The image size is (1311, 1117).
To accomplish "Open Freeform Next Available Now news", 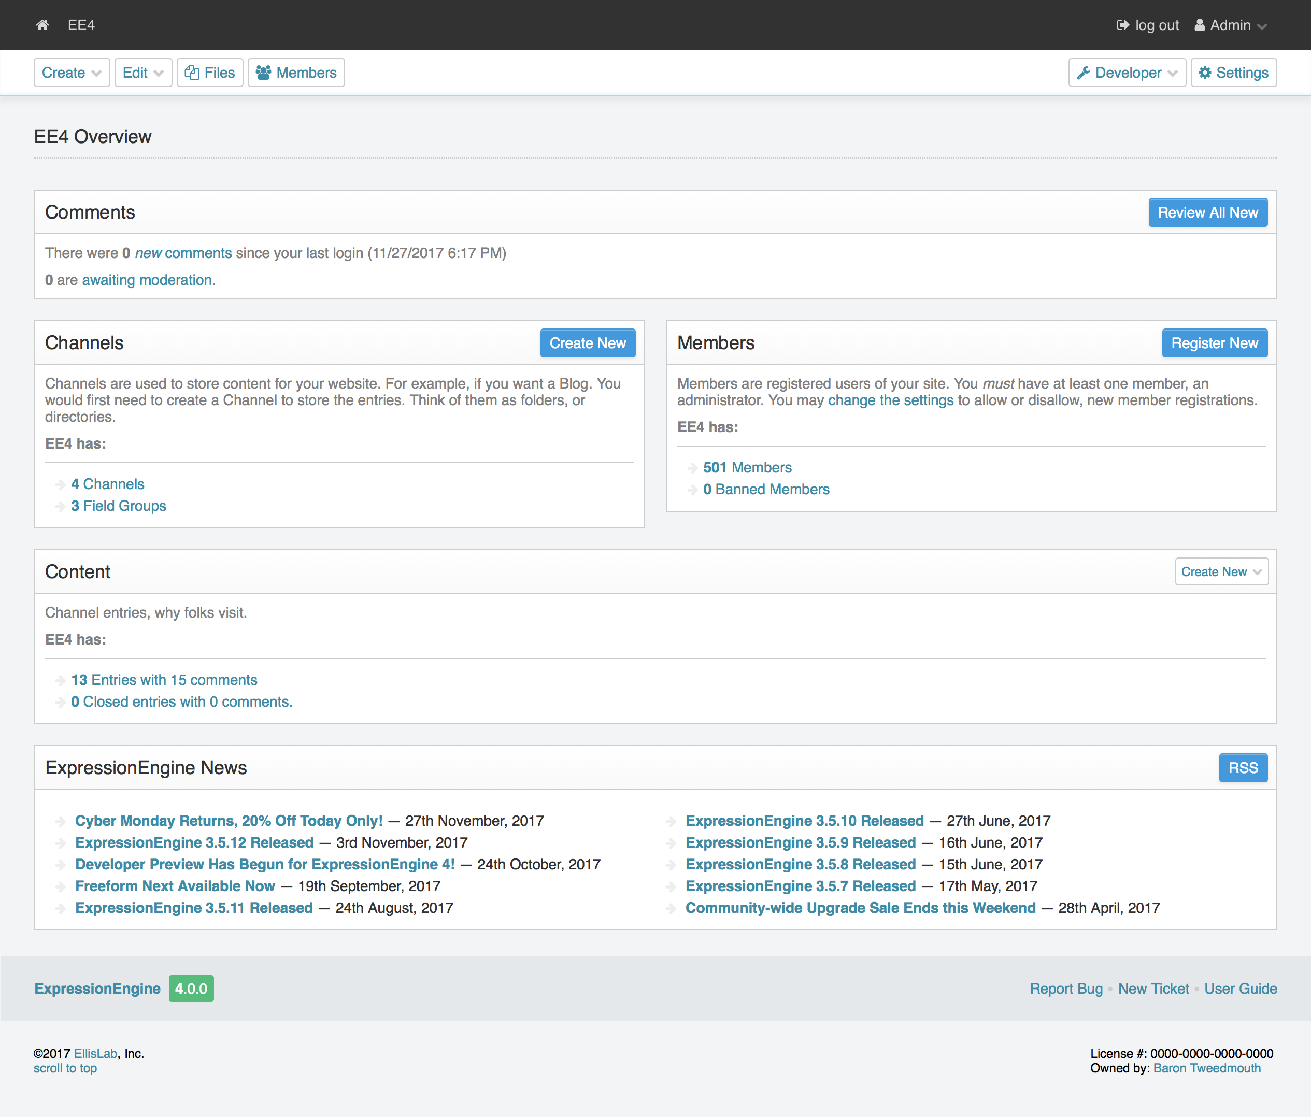I will click(175, 886).
